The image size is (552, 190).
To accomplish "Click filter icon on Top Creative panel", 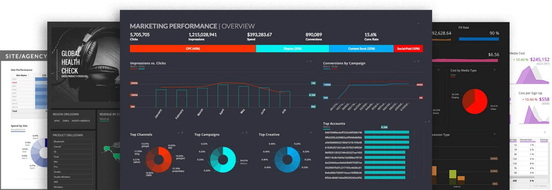I will (311, 133).
